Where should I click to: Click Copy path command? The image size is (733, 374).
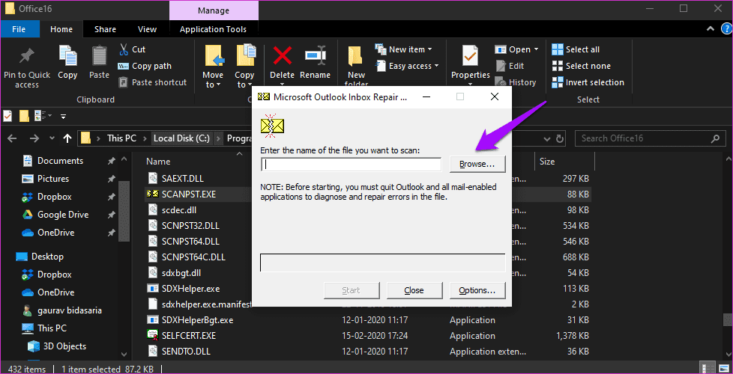[x=145, y=67]
